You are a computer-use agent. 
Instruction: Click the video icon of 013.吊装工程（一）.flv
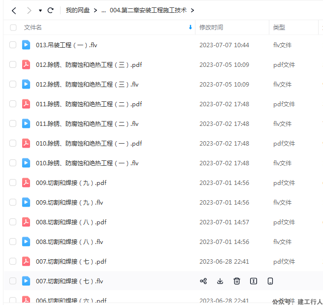26,45
